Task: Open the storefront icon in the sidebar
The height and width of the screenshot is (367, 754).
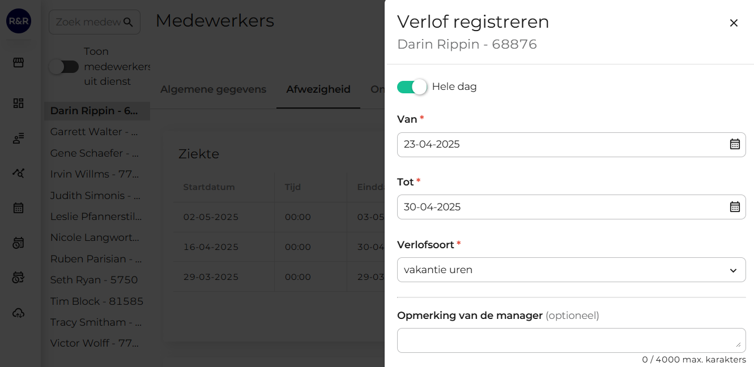Action: click(19, 62)
